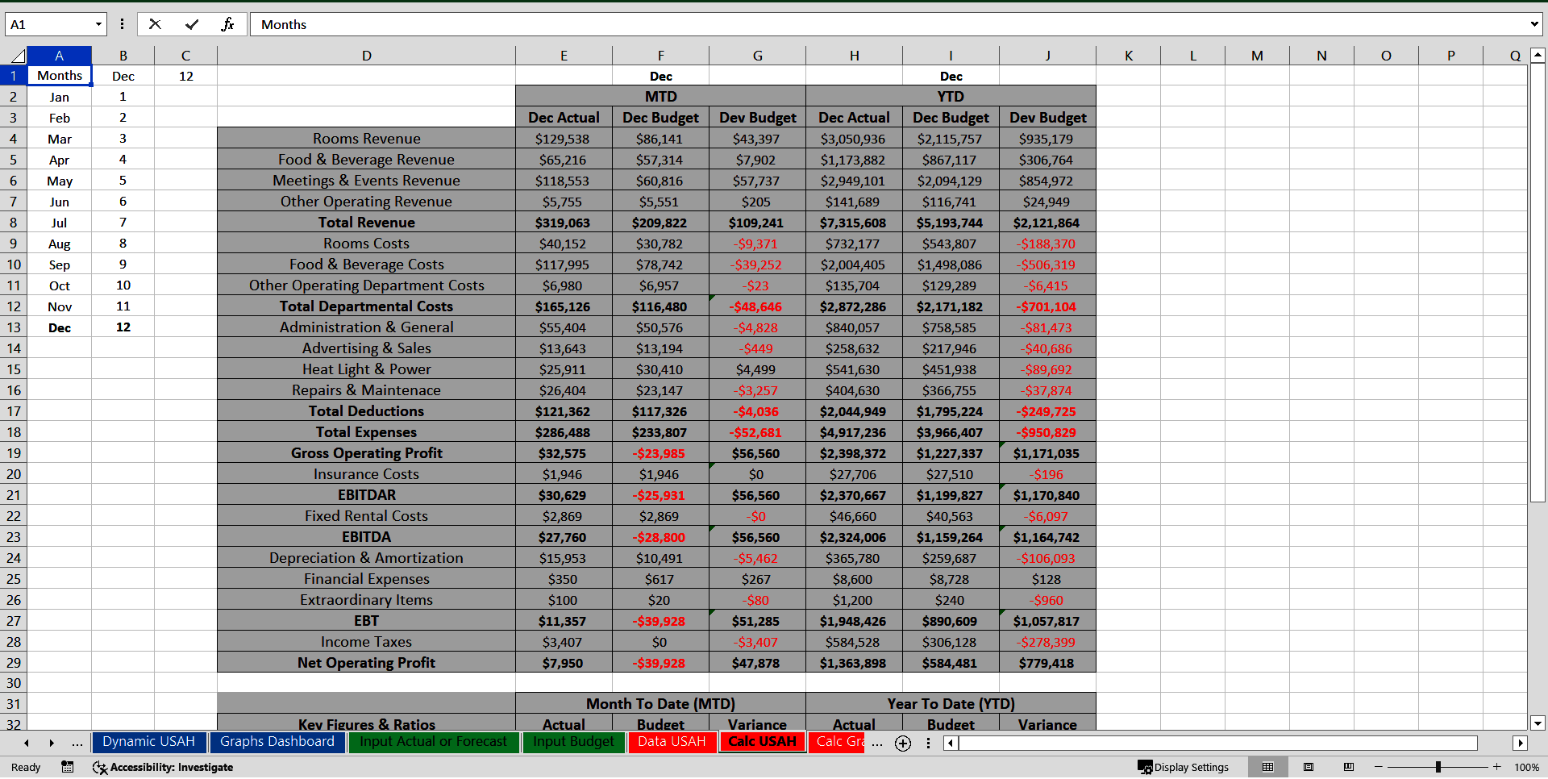Add a new sheet with the plus icon
Image resolution: width=1548 pixels, height=779 pixels.
coord(903,743)
